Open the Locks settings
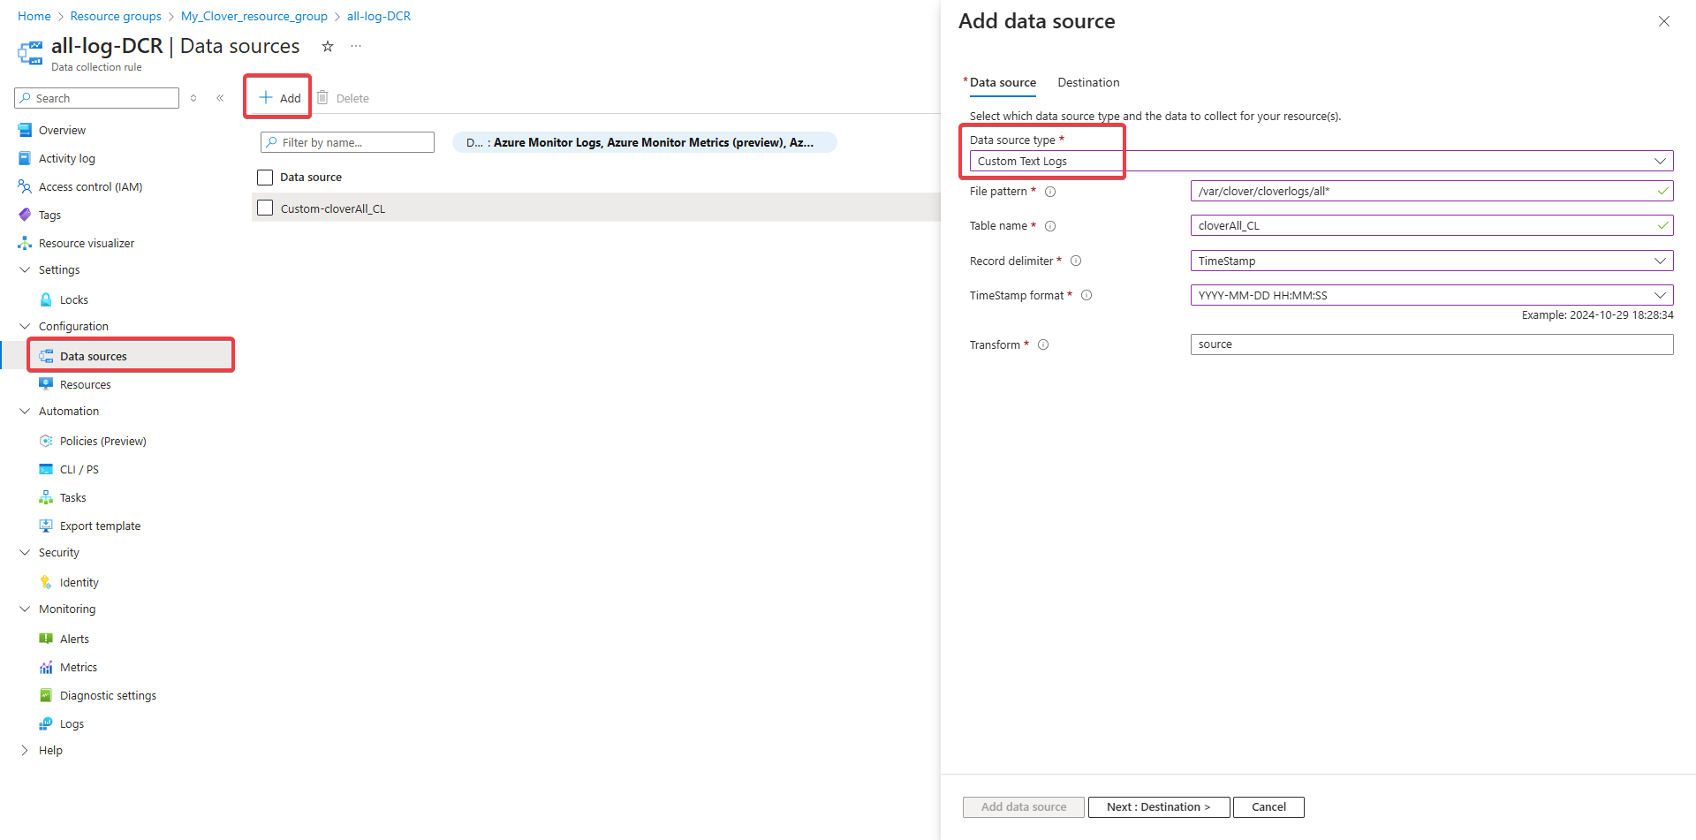The width and height of the screenshot is (1696, 840). pyautogui.click(x=73, y=299)
